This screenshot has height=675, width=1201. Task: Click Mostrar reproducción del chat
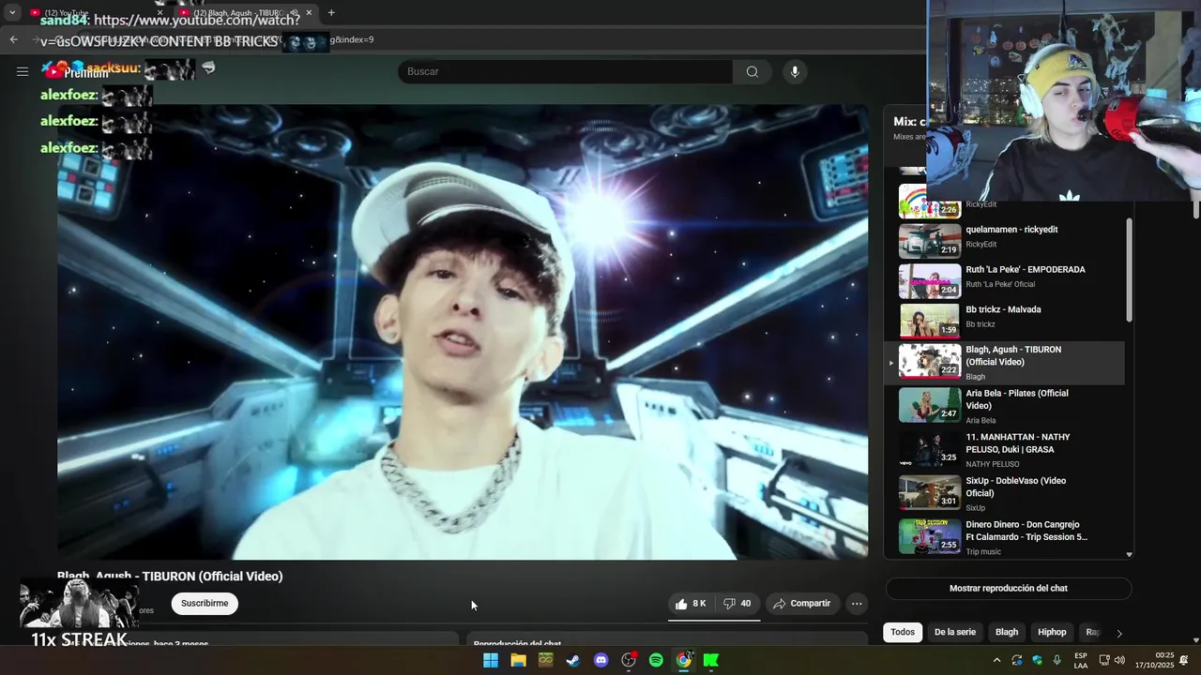[x=1009, y=588]
